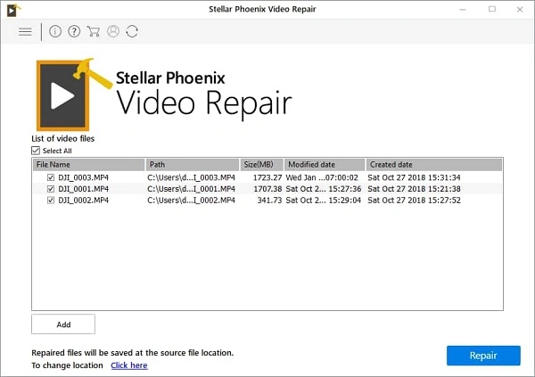The image size is (535, 377).
Task: Open the hamburger menu
Action: pos(25,32)
